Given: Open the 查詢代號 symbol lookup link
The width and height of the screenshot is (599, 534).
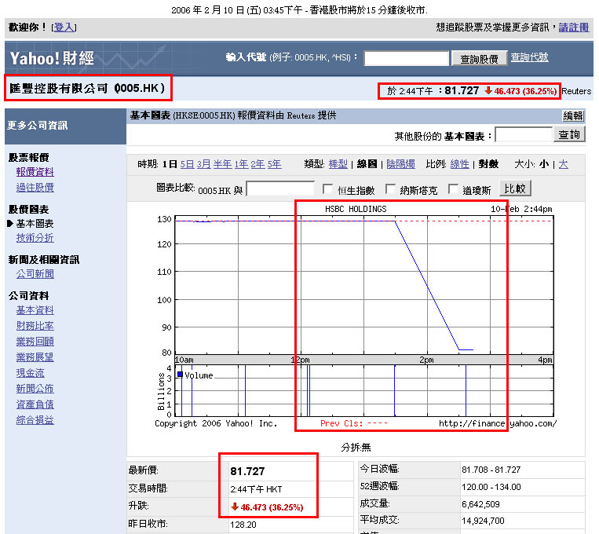Looking at the screenshot, I should (x=529, y=57).
